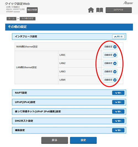The image size is (138, 147).
Task: Click the インタフェース設定 section heading text
Action: click(x=26, y=36)
